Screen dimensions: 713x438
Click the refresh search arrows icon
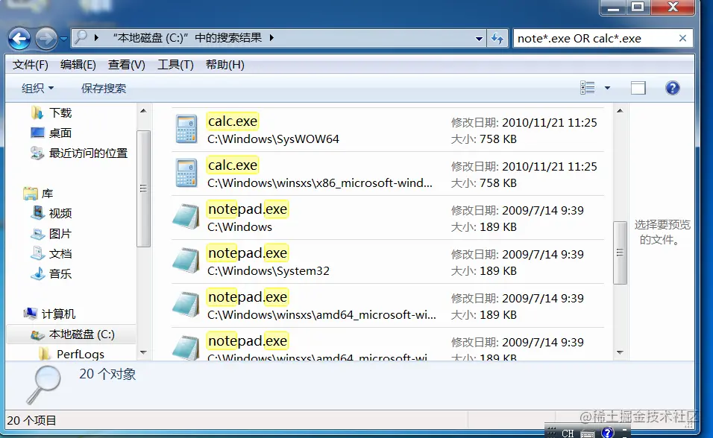tap(497, 38)
